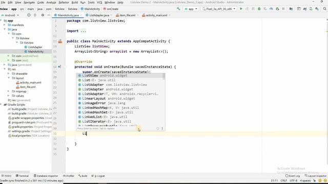Image resolution: width=328 pixels, height=184 pixels.
Task: Open the Profiler gauge icon in the toolbar
Action: 271,9
